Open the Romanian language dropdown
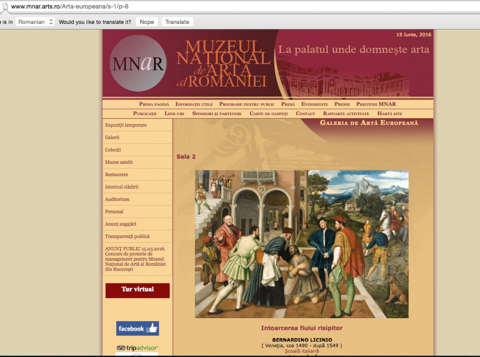 [35, 22]
